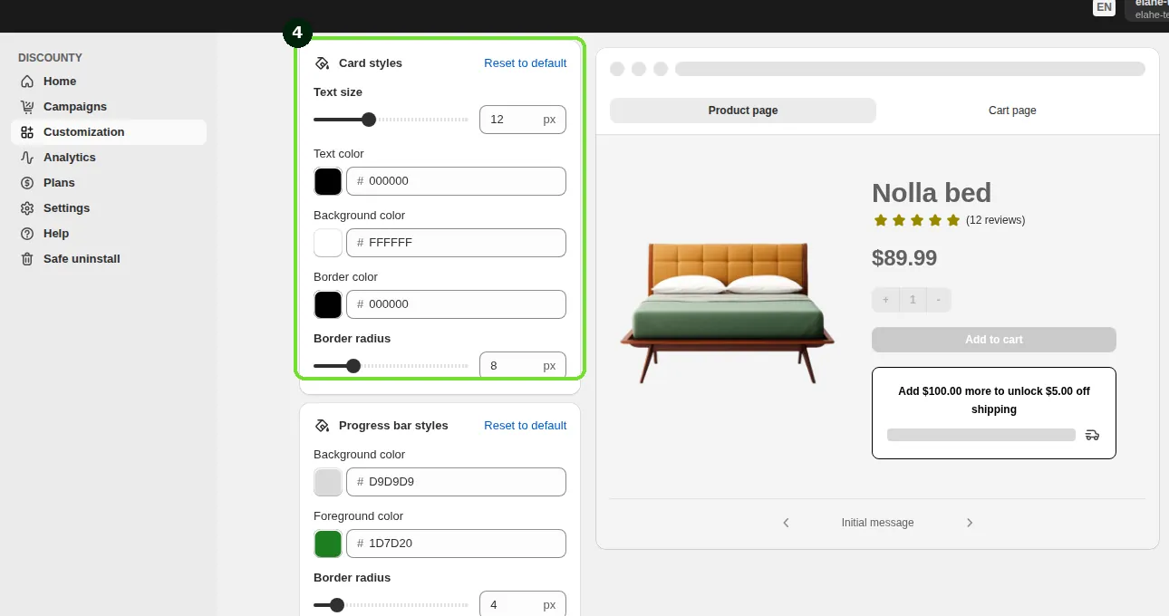
Task: Go to previous message with left chevron
Action: point(786,523)
